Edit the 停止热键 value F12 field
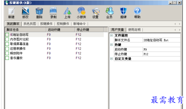 (x=162, y=54)
